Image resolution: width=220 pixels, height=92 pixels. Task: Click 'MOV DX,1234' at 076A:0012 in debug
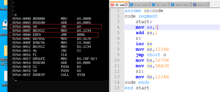76,47
